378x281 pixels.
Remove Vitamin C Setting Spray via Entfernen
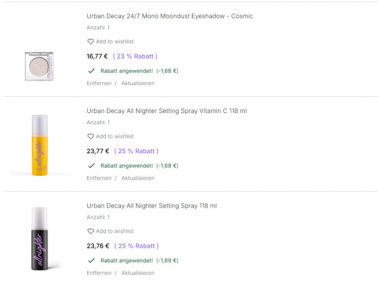coord(99,178)
